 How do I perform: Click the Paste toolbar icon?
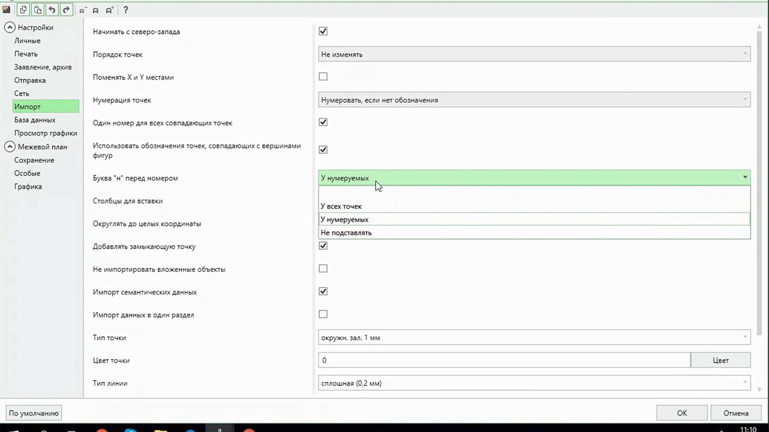coord(38,10)
